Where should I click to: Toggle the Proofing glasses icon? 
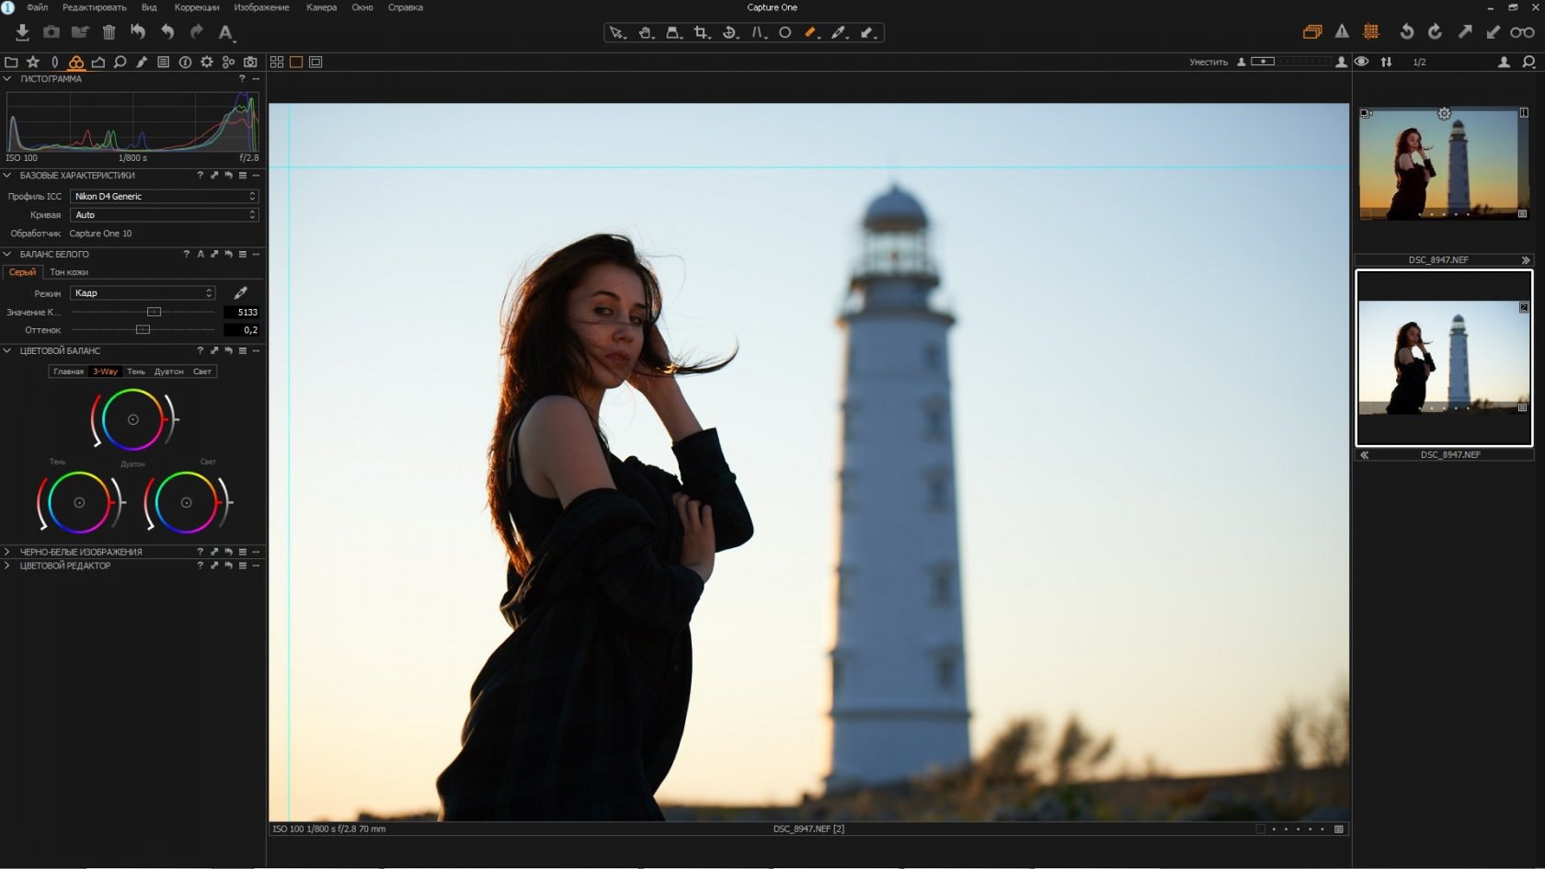1522,32
